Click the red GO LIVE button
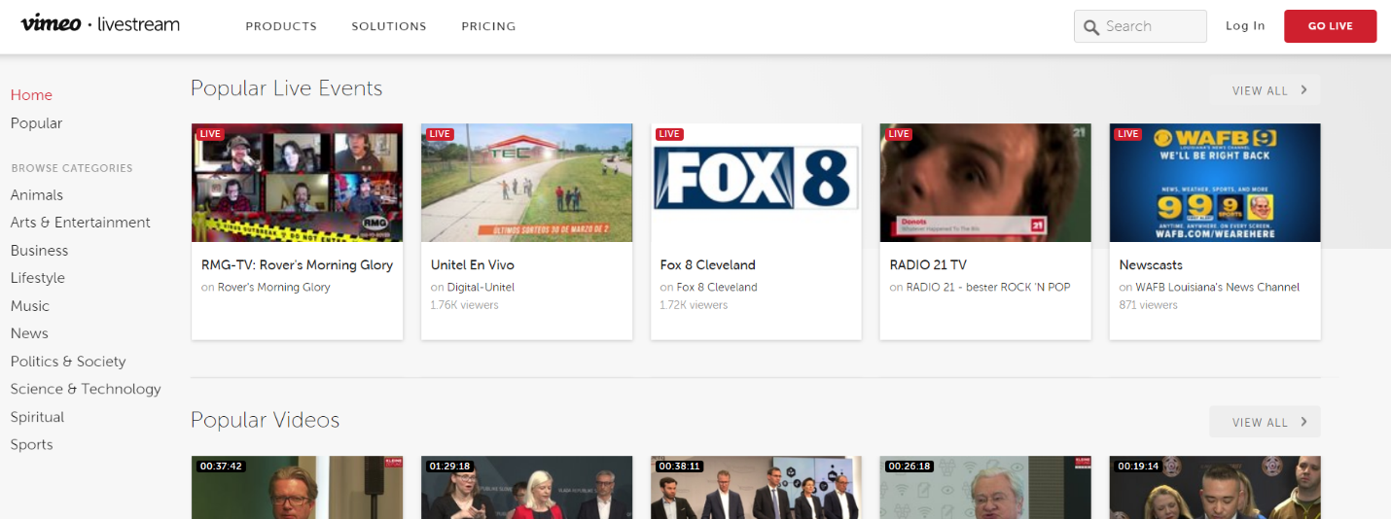The width and height of the screenshot is (1391, 519). 1330,26
